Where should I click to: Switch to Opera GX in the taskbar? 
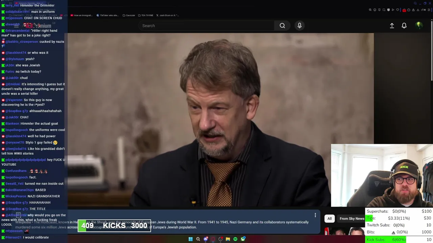(213, 239)
